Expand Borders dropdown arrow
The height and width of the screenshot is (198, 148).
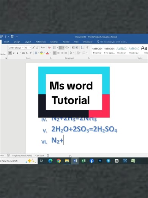(x=87, y=53)
